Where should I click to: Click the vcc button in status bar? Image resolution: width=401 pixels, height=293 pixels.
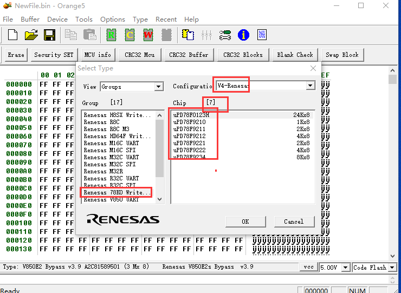309,267
